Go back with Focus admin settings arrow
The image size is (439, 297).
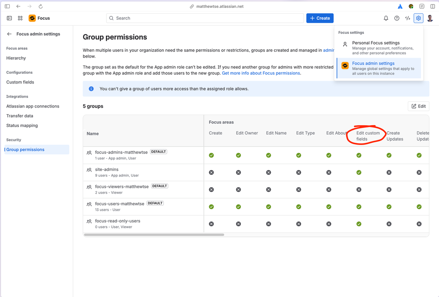coord(9,34)
